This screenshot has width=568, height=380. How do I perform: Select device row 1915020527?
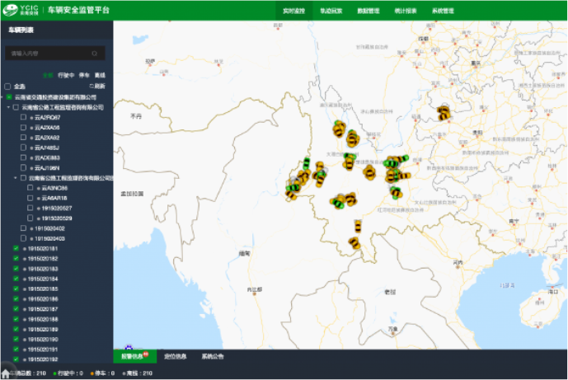57,209
